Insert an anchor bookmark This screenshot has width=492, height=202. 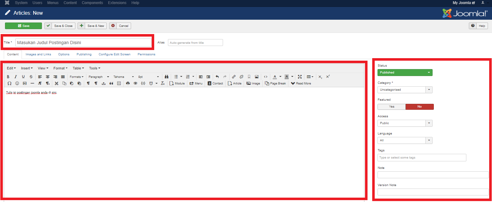click(x=249, y=77)
